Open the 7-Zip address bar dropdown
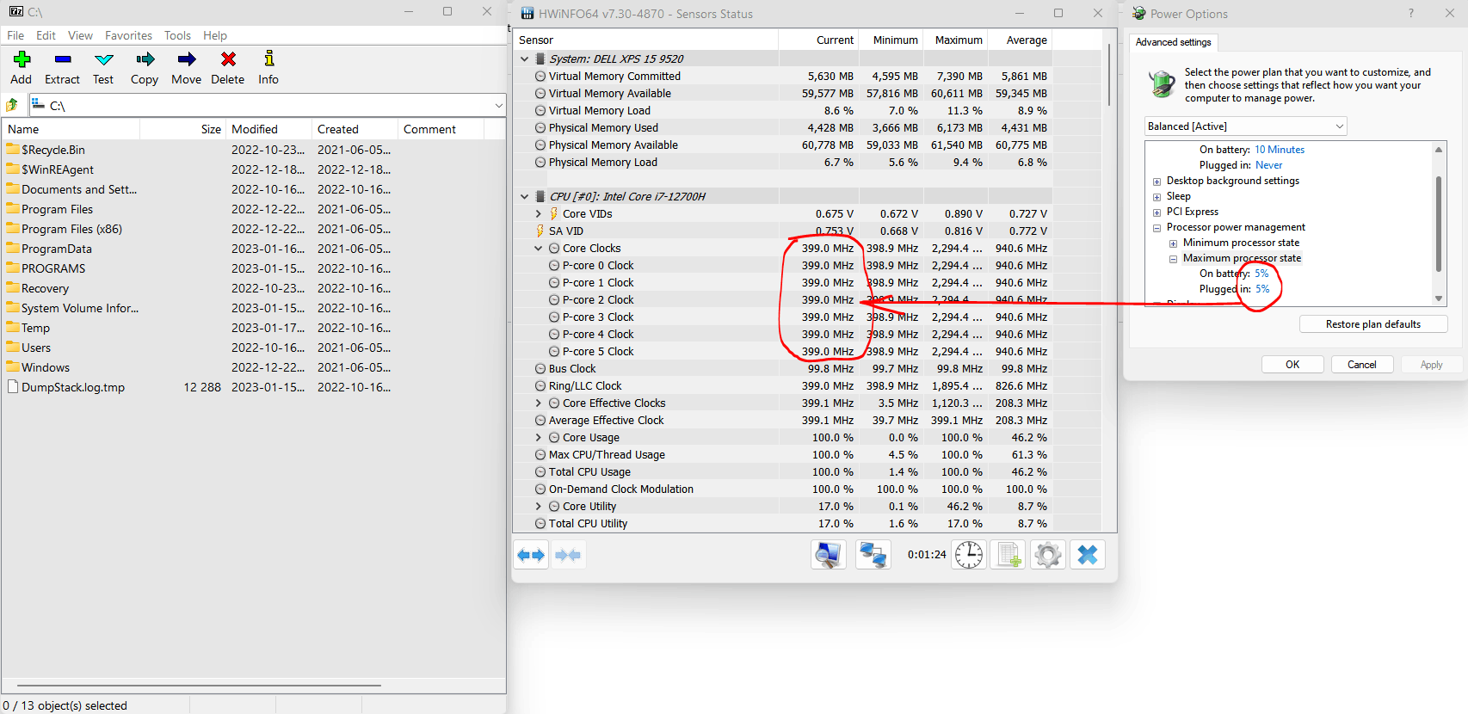 click(498, 105)
